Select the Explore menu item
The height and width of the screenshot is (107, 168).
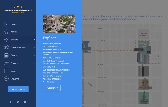coord(18,40)
